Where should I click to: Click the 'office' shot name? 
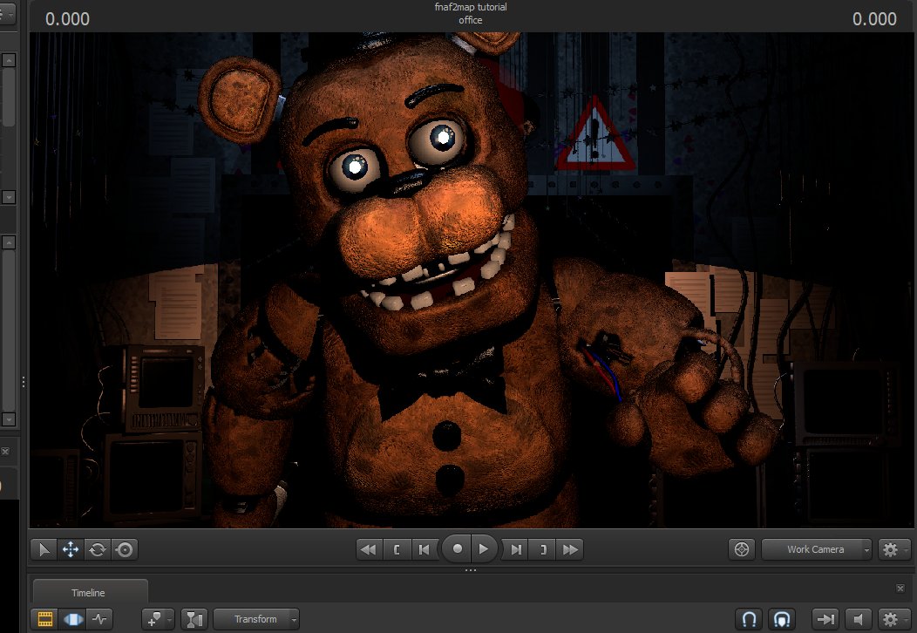471,20
